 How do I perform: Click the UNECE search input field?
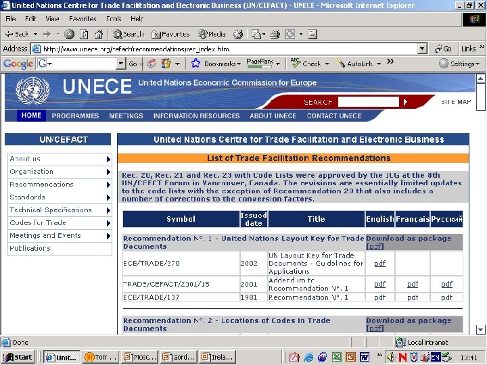coord(369,102)
